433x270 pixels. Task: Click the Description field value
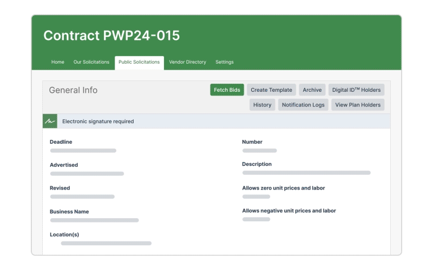pyautogui.click(x=306, y=173)
